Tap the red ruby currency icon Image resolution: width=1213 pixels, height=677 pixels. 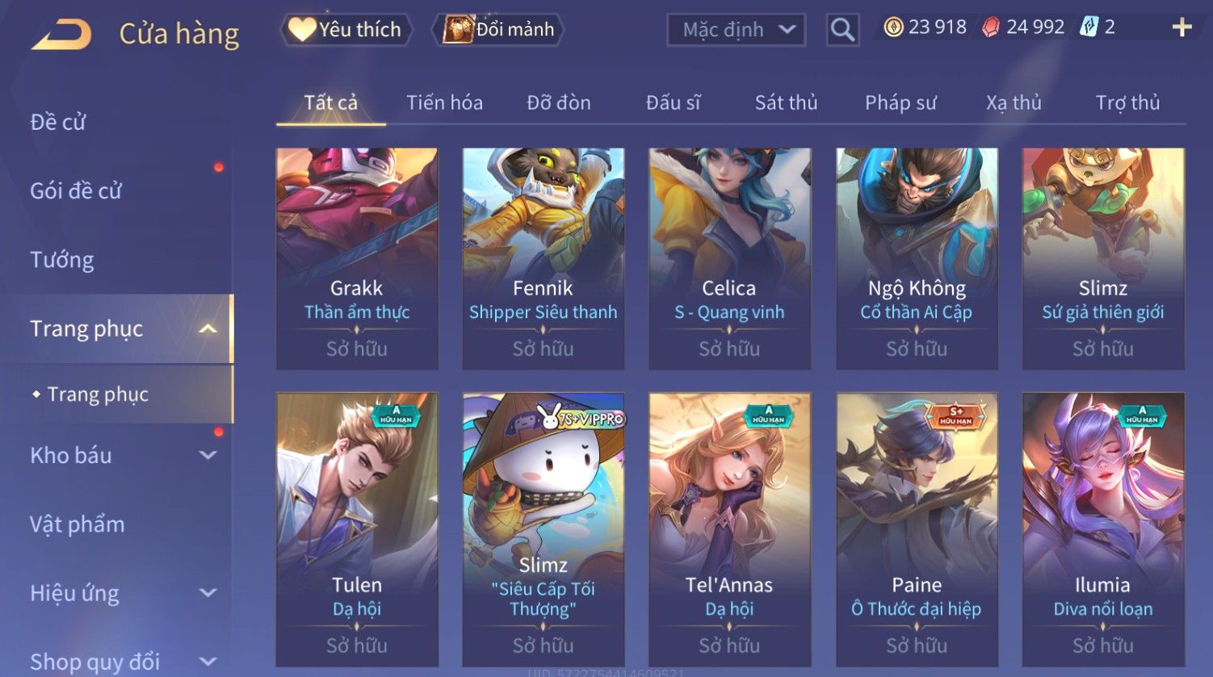point(990,27)
